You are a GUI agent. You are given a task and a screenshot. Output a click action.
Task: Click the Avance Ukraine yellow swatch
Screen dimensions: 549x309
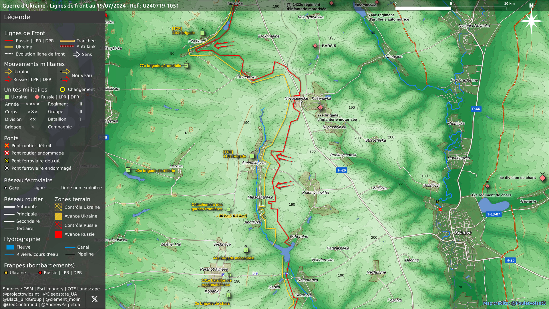(58, 216)
